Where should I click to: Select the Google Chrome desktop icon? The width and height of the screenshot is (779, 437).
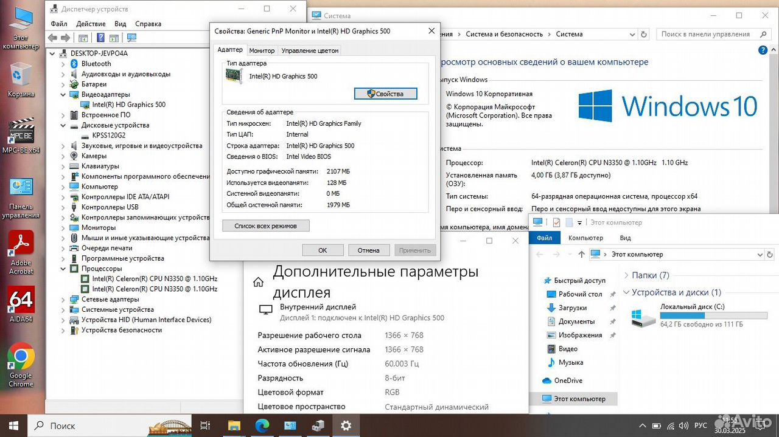pos(21,365)
